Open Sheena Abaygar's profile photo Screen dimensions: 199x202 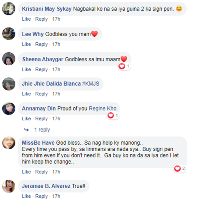point(9,59)
